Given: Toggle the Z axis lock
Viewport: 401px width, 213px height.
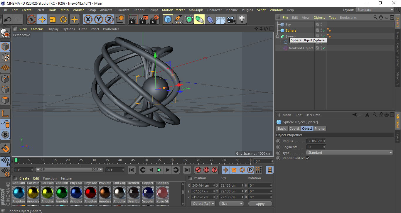Looking at the screenshot, I should click(109, 20).
